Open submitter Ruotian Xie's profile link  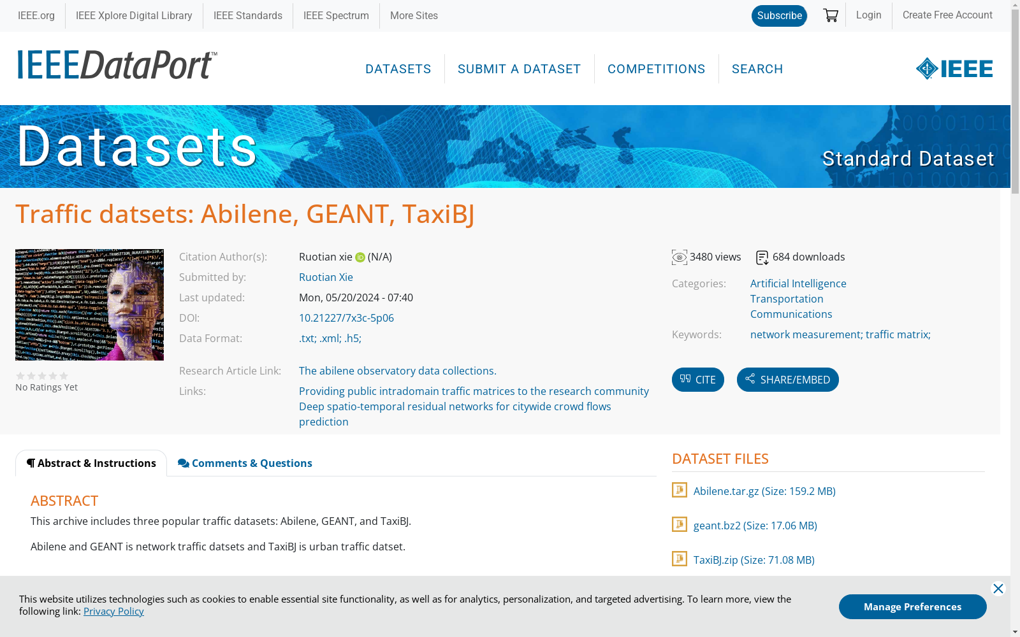pyautogui.click(x=326, y=277)
